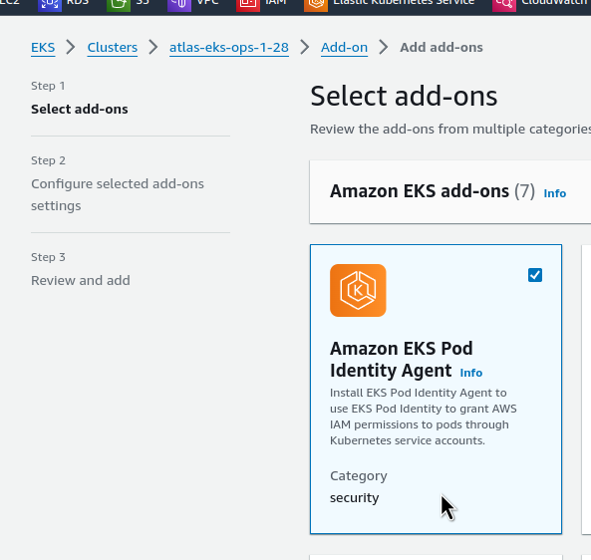This screenshot has width=591, height=560.
Task: Click the Amazon EKS add-ons (7) header
Action: coord(433,191)
